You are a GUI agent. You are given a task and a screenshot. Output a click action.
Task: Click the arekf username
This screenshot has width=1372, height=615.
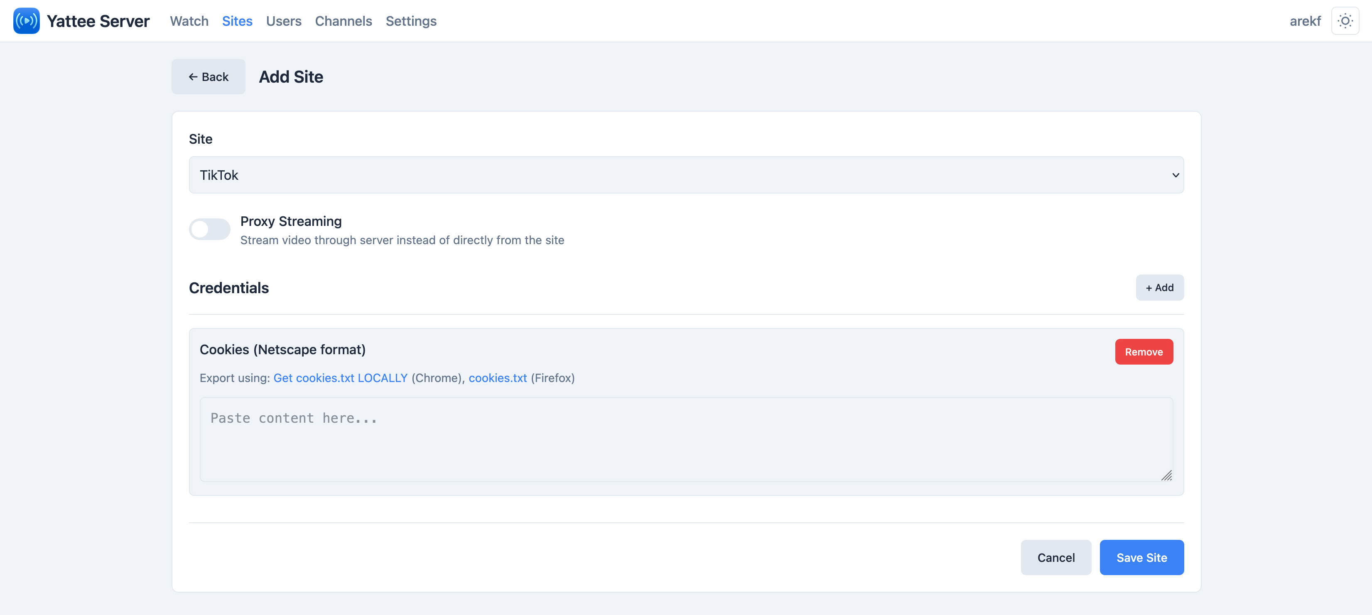1306,21
